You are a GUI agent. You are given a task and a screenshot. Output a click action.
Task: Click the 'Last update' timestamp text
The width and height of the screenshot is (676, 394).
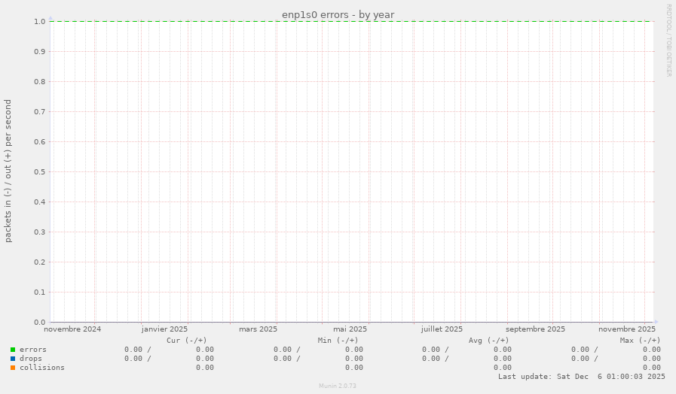[582, 377]
